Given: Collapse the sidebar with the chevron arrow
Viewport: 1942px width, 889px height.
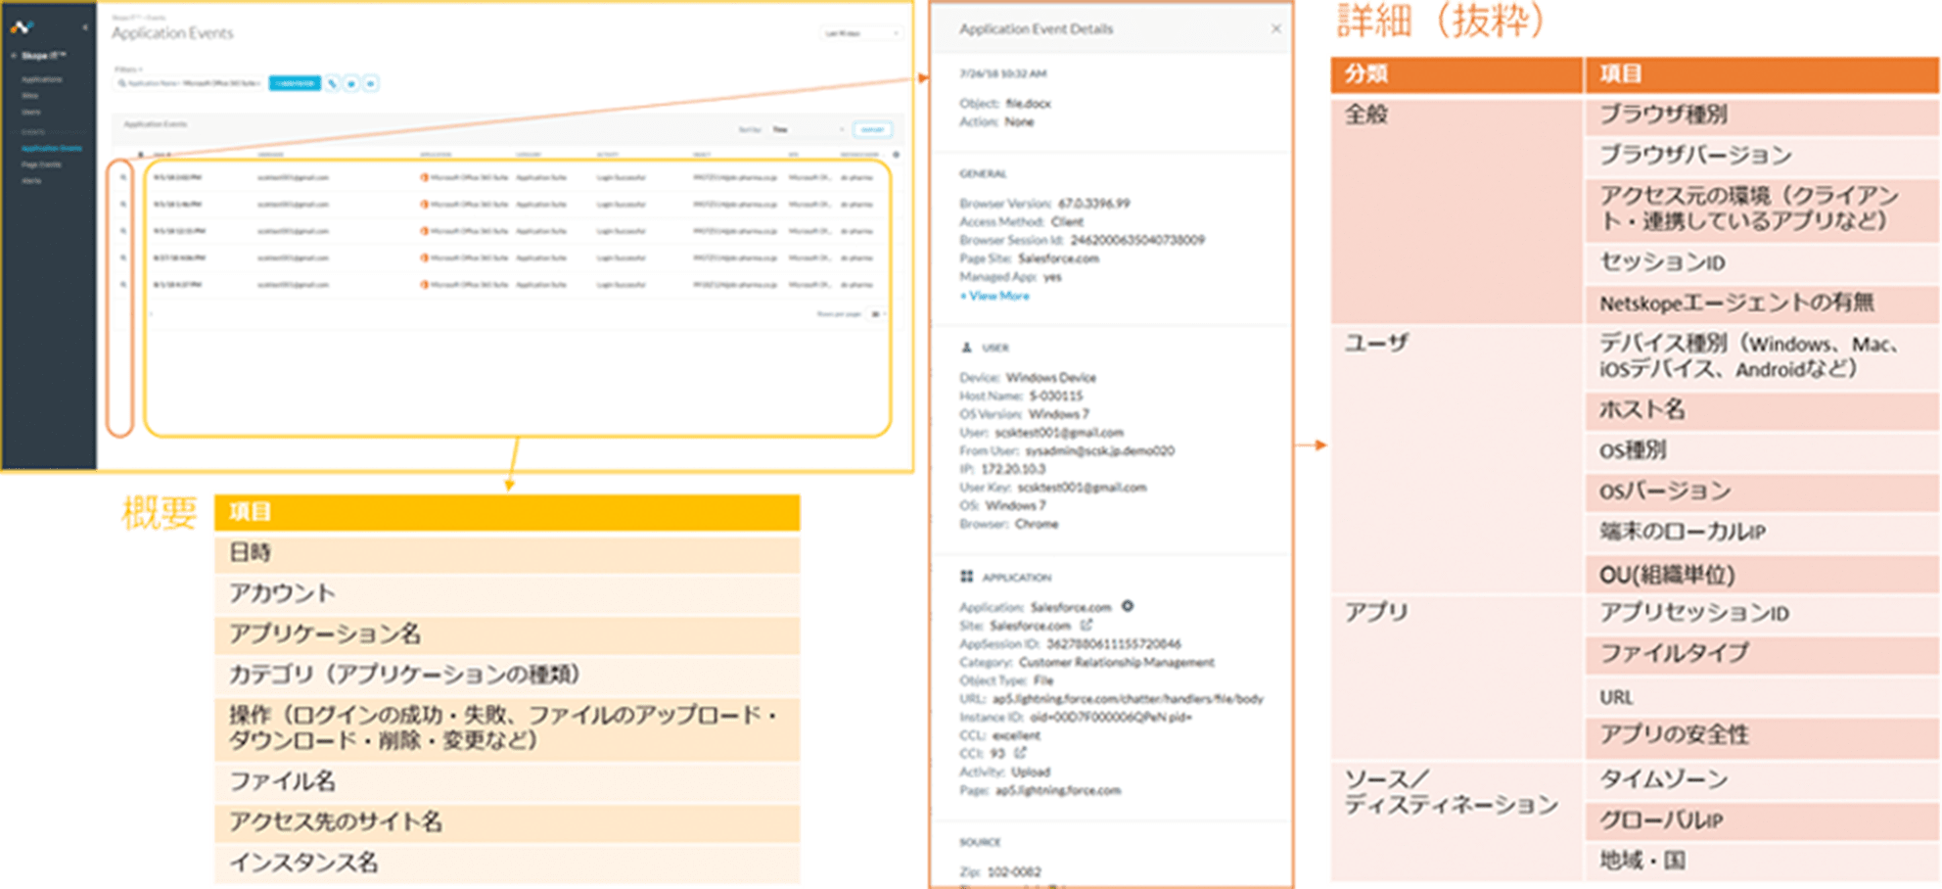Looking at the screenshot, I should click(85, 27).
